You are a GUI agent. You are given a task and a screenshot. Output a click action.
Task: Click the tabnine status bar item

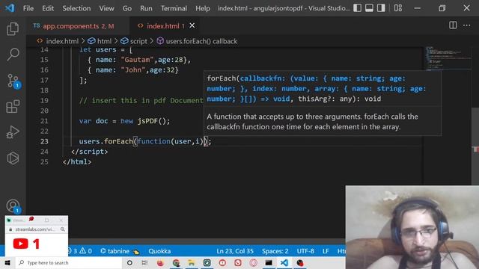[120, 251]
